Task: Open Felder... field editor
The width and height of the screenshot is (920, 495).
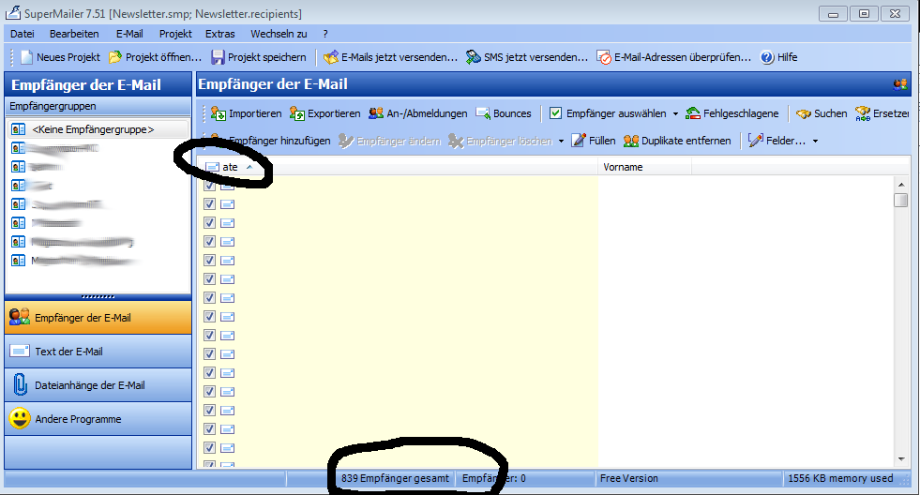Action: 777,141
